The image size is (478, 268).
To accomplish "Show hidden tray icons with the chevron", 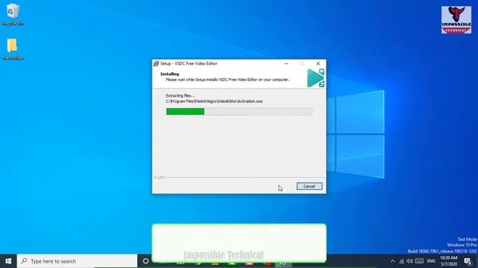I will [393, 261].
